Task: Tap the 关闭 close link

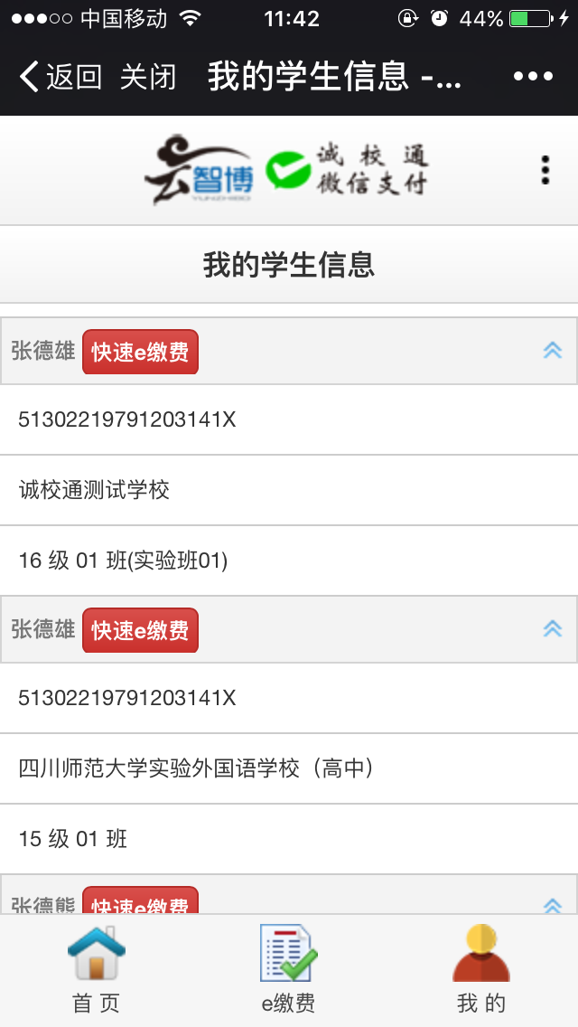Action: (x=149, y=77)
